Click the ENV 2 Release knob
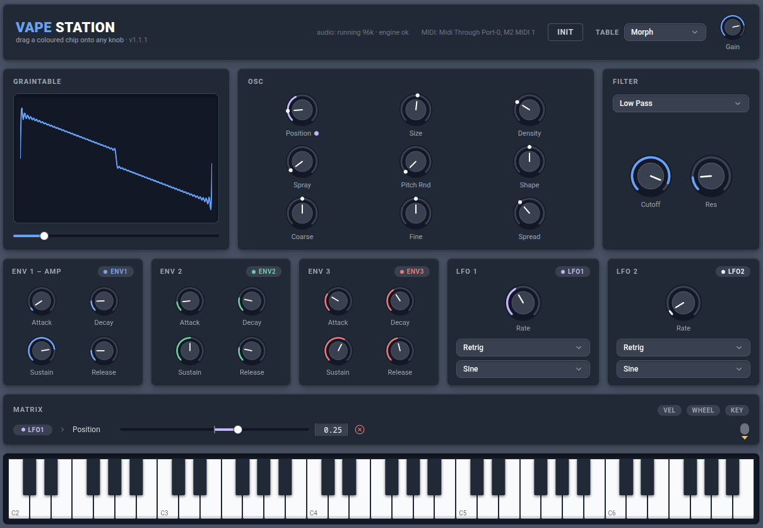 click(252, 351)
